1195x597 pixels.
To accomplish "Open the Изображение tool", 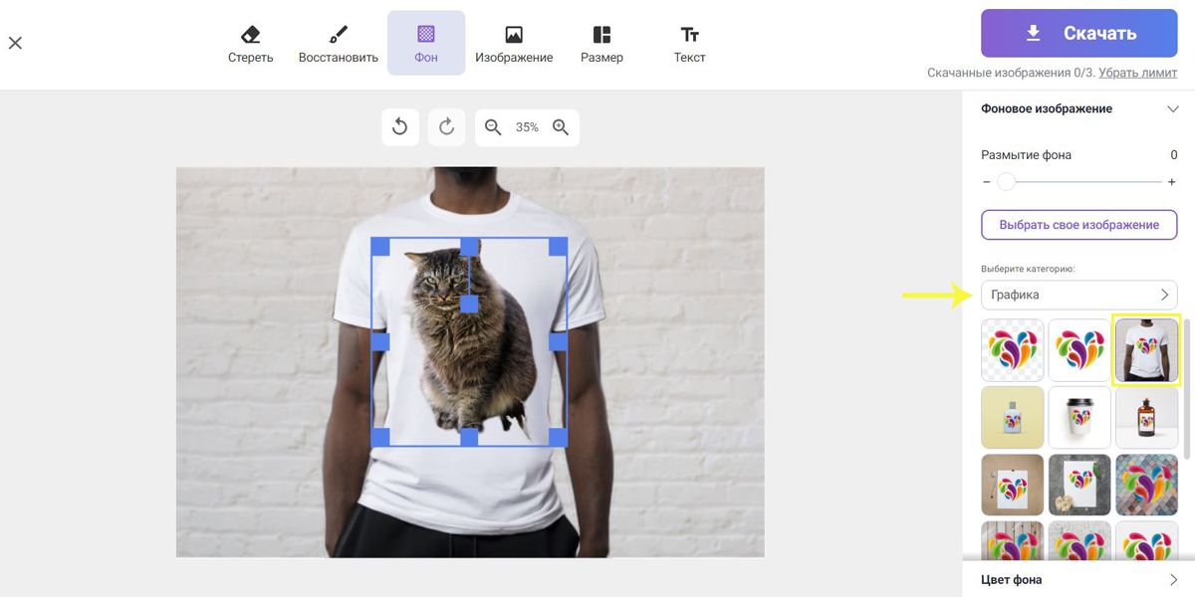I will [514, 44].
